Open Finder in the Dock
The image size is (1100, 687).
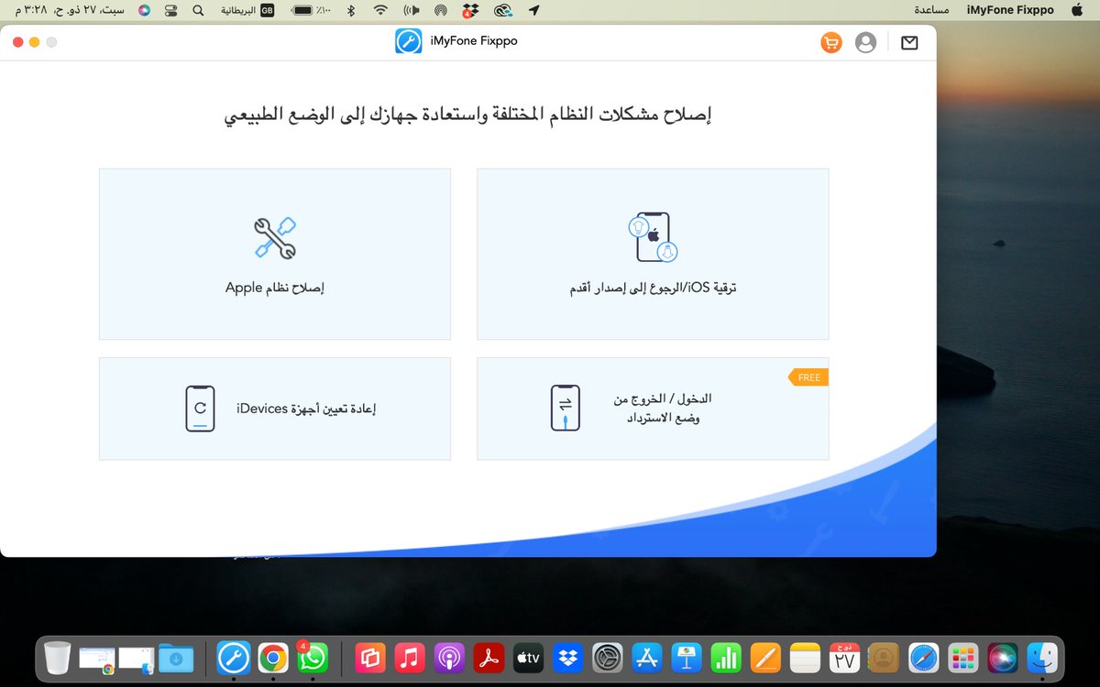coord(1041,658)
